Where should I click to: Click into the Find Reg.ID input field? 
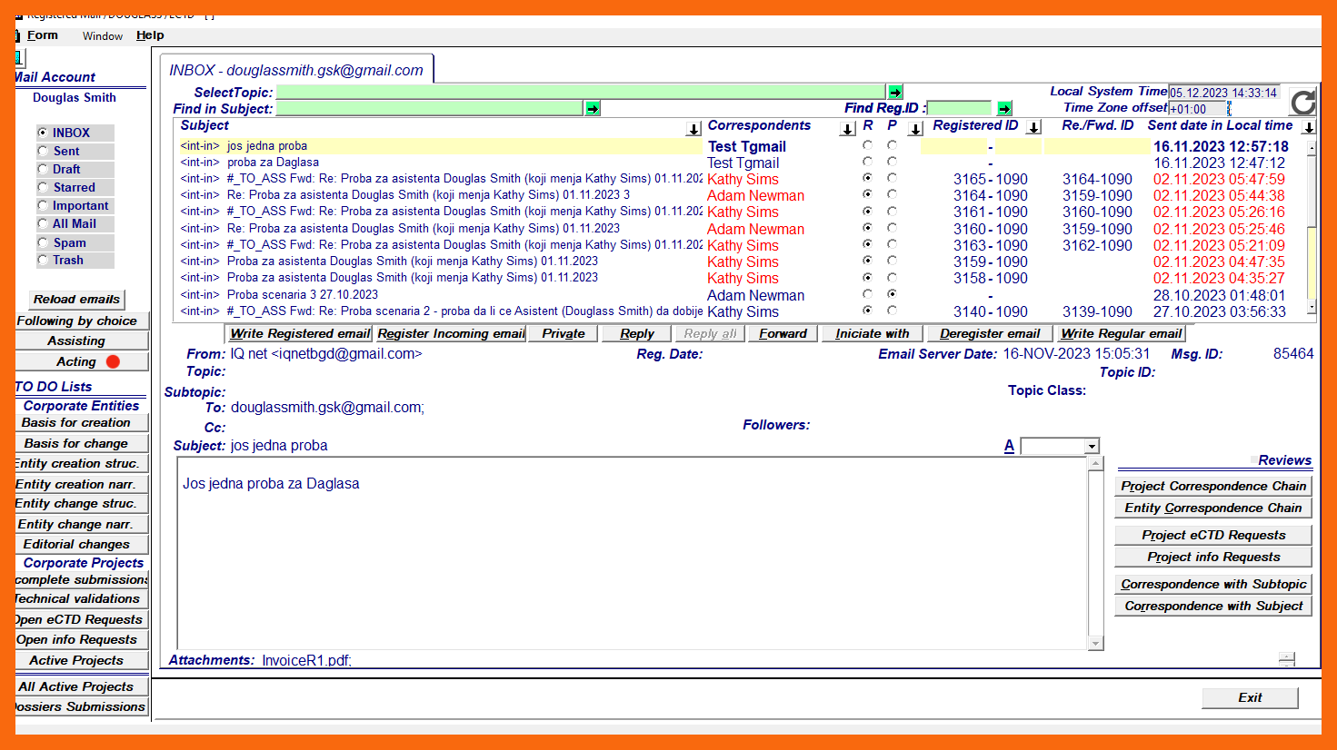point(959,108)
